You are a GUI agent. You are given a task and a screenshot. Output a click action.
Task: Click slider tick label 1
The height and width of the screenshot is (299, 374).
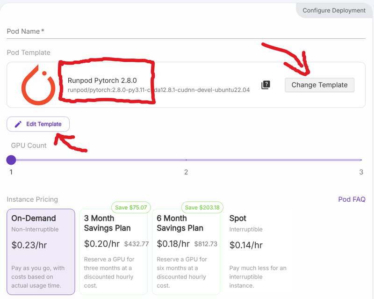click(11, 172)
